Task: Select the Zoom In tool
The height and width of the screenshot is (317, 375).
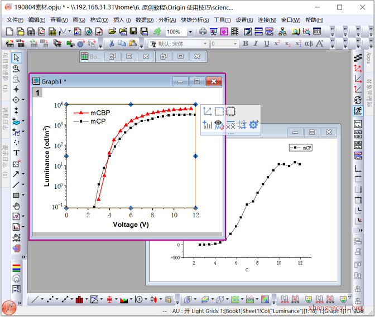Action: point(16,69)
